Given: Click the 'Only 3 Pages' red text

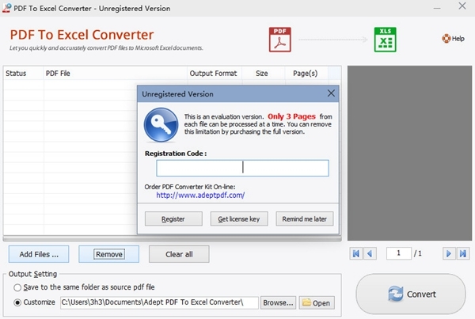Looking at the screenshot, I should click(291, 116).
